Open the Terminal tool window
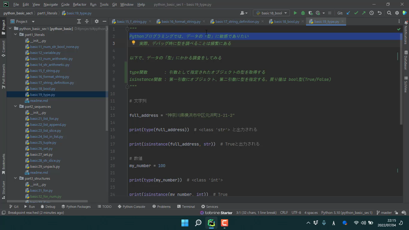The height and width of the screenshot is (230, 409). coord(186,207)
